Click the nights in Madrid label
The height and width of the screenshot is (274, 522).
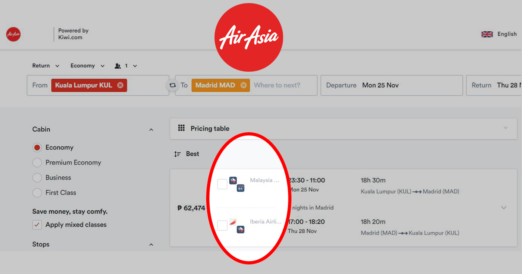click(312, 208)
